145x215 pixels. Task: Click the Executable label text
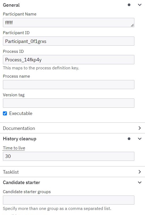click(x=21, y=113)
